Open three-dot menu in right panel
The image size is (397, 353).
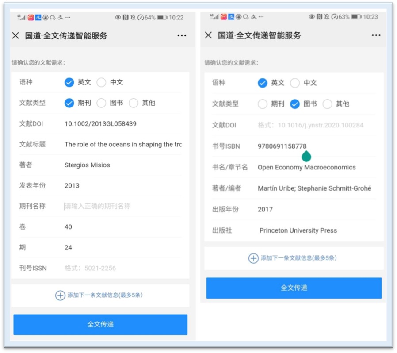click(376, 35)
